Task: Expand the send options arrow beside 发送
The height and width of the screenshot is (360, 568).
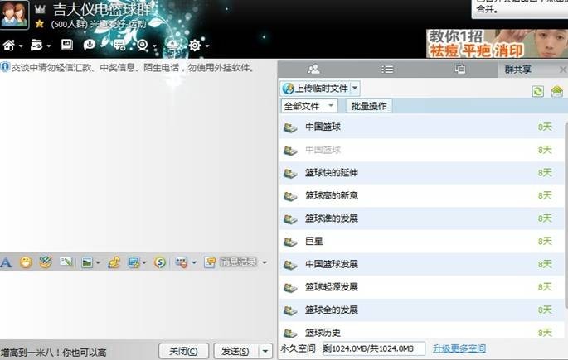Action: click(x=265, y=351)
